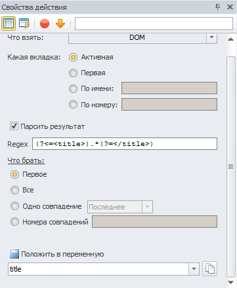
Task: Click the red circle breakpoint icon
Action: tap(45, 24)
